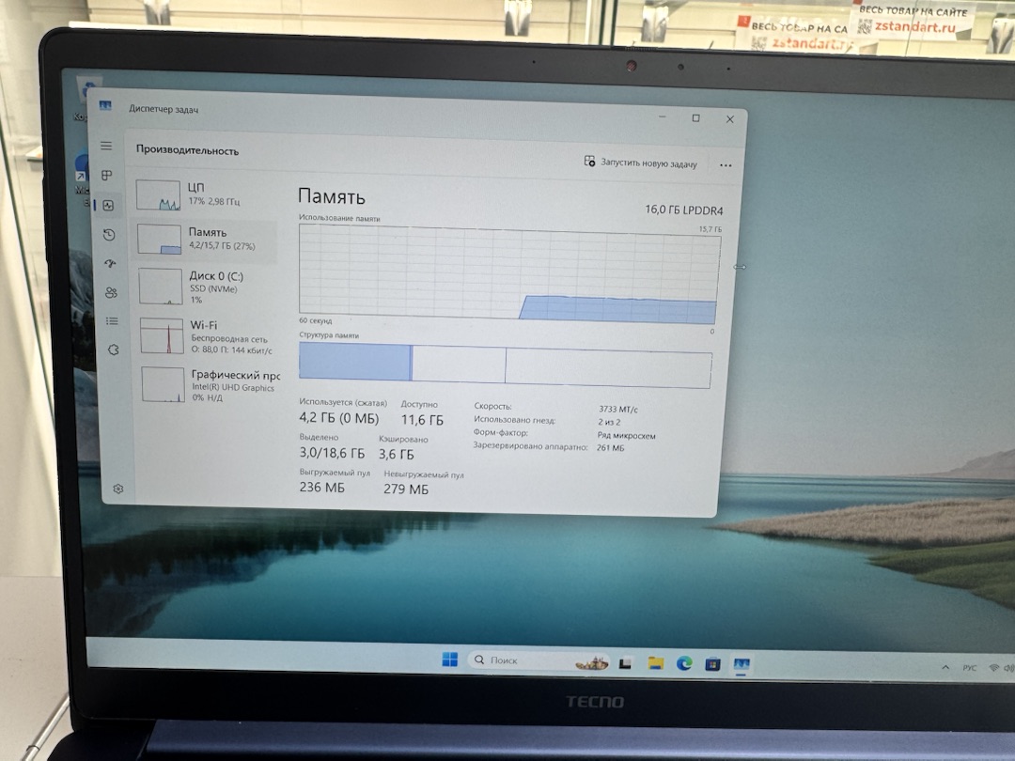Open the Startup apps sidebar icon
The height and width of the screenshot is (761, 1015).
[x=110, y=263]
